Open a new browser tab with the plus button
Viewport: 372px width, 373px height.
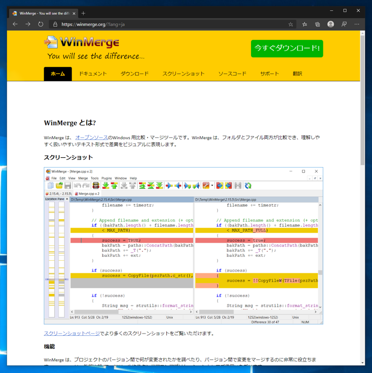point(83,13)
